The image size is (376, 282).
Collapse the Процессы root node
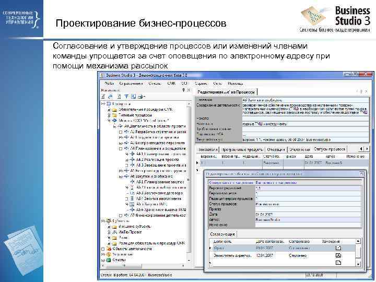103,104
